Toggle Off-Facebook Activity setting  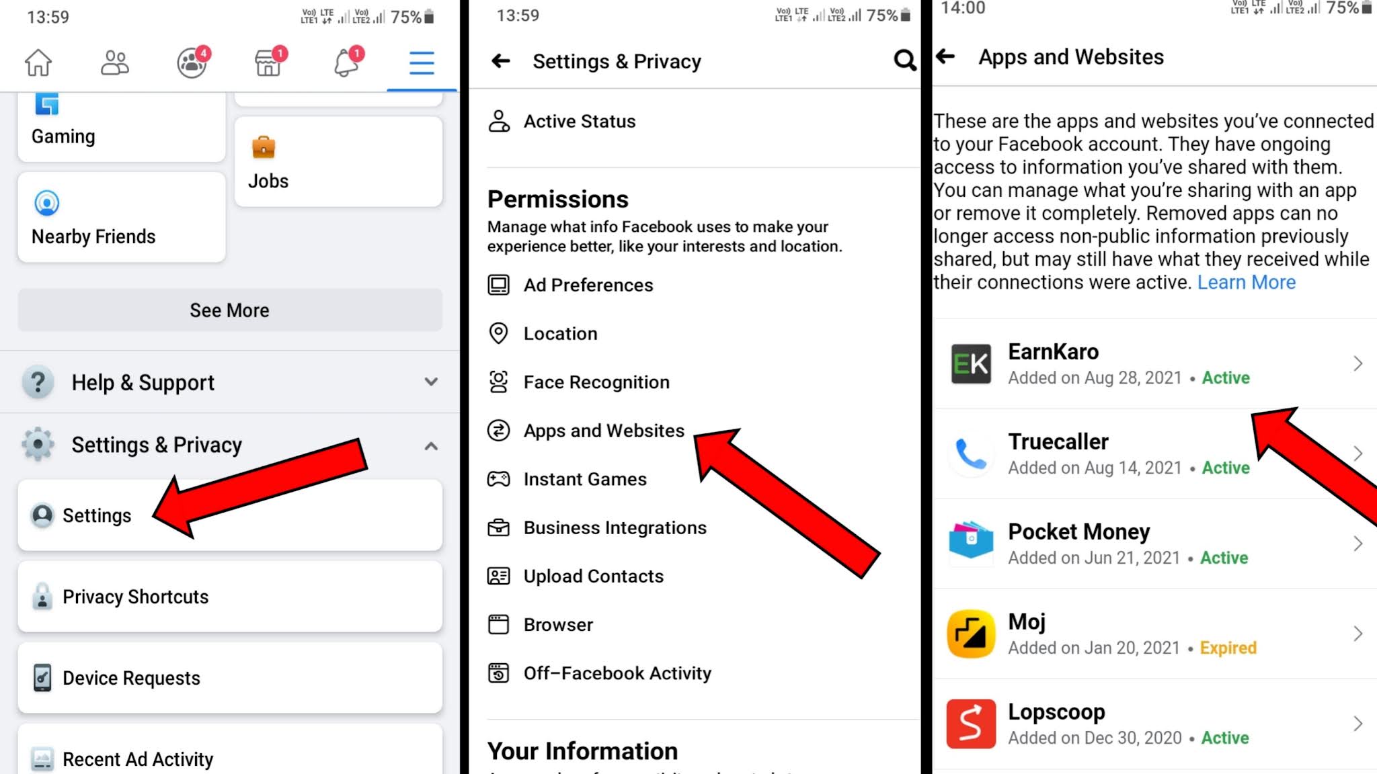click(619, 673)
